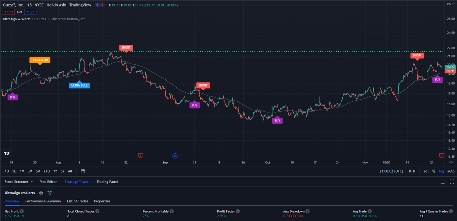Click the SHORT label near Sep 12
This screenshot has height=221, width=457.
point(203,86)
